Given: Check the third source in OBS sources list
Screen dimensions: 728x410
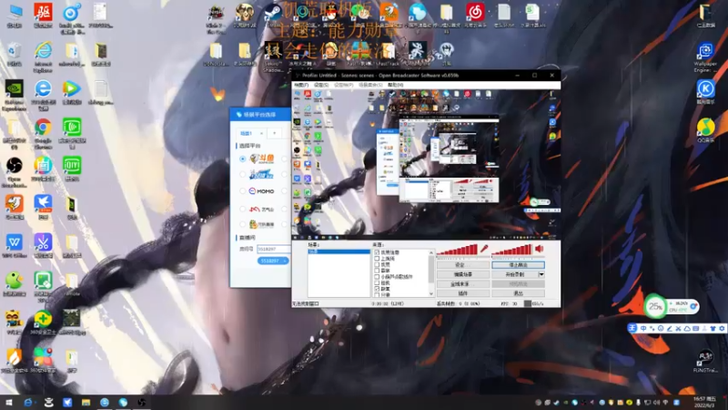Looking at the screenshot, I should [x=377, y=264].
